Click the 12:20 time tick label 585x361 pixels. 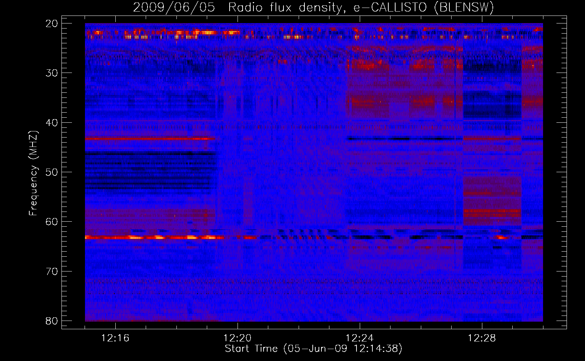238,338
